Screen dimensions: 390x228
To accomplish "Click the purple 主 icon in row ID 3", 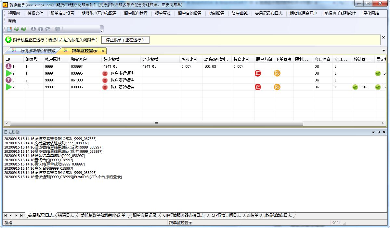I will 8,80.
